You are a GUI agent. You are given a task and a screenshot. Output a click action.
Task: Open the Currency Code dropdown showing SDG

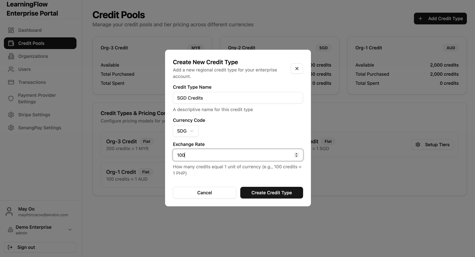click(x=186, y=131)
